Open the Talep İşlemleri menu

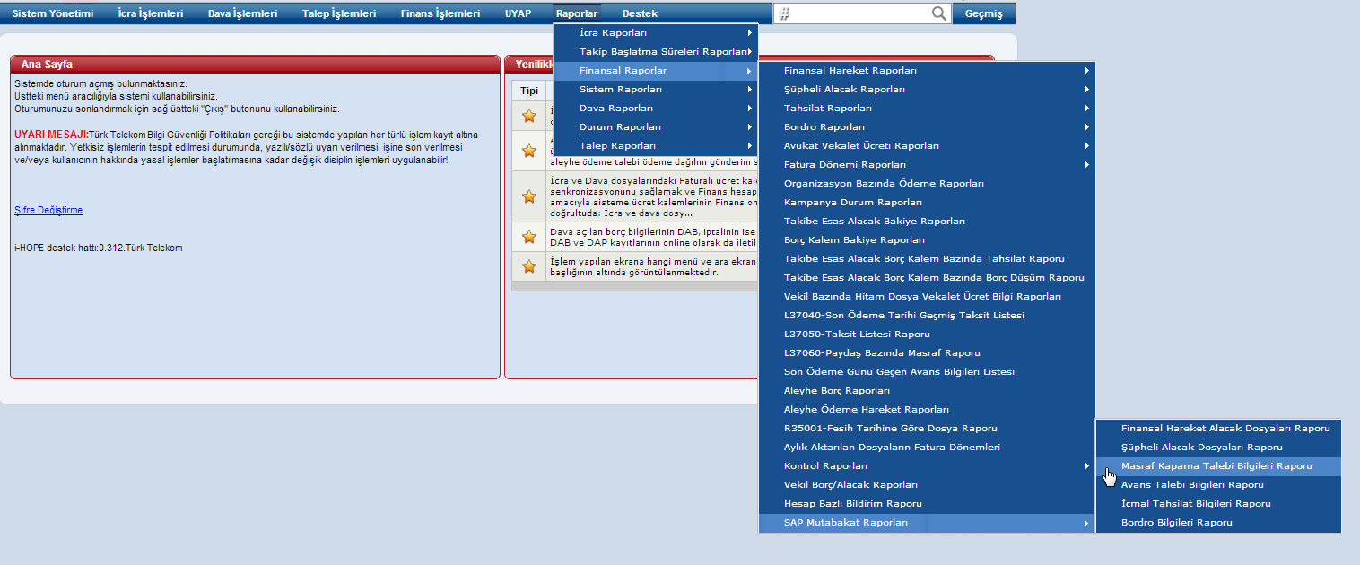(x=339, y=13)
